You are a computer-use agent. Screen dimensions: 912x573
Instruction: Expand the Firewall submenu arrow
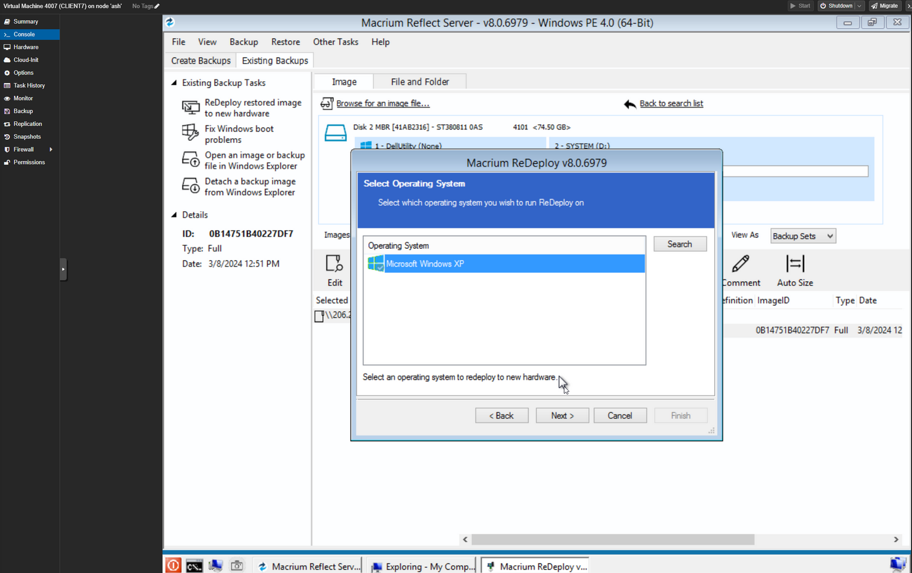tap(51, 149)
